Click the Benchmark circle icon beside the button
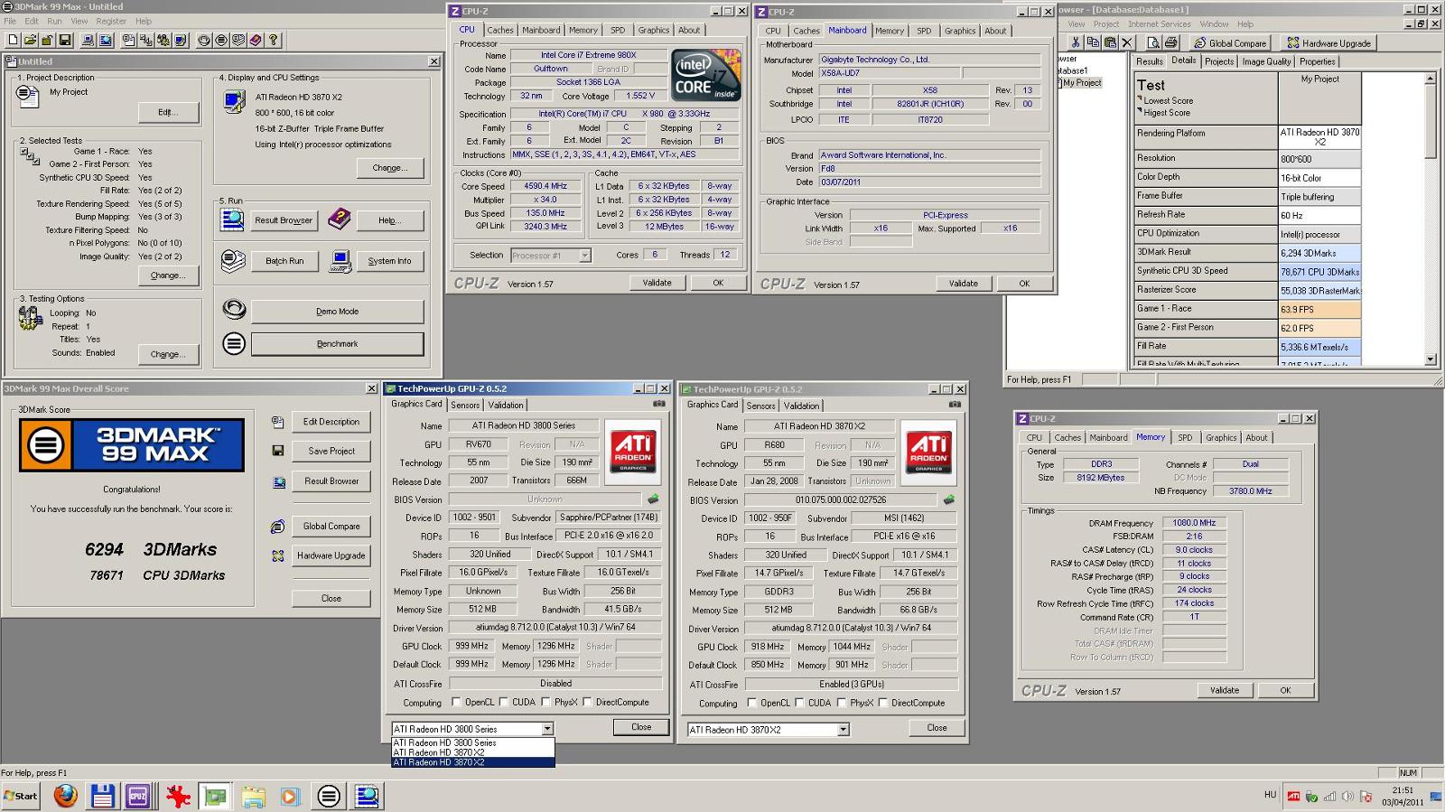Image resolution: width=1445 pixels, height=812 pixels. [x=234, y=343]
